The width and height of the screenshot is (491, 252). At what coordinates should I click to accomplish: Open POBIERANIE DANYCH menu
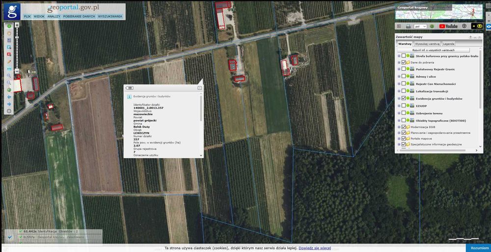coord(79,16)
